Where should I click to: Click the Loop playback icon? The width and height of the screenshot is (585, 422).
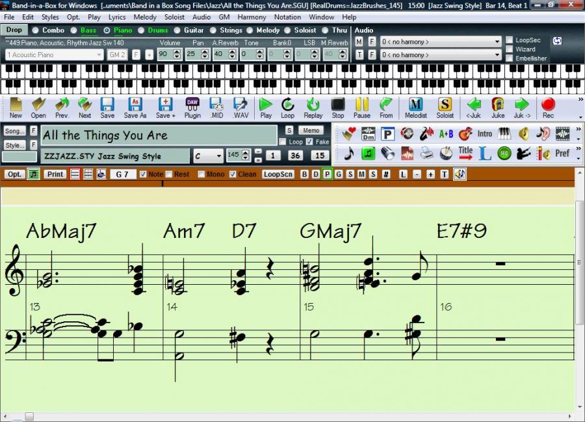(288, 108)
